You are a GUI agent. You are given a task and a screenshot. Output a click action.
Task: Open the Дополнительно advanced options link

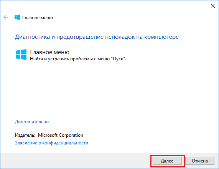32,122
